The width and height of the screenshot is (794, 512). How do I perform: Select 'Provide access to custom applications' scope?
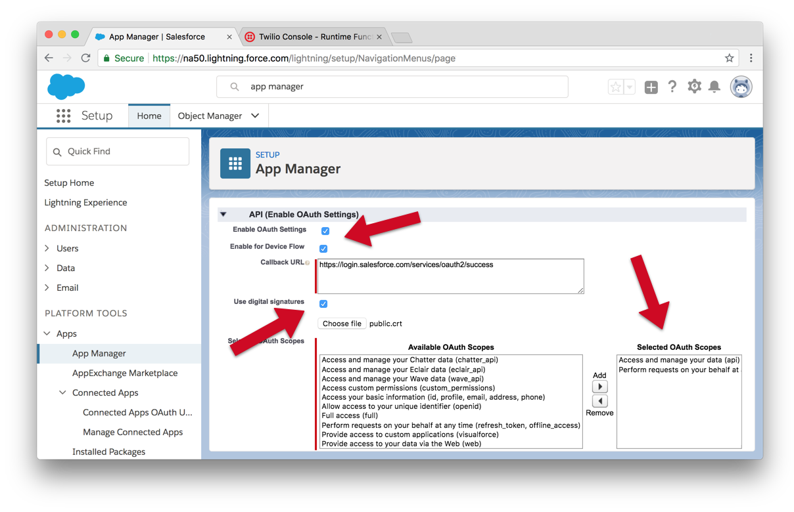410,435
